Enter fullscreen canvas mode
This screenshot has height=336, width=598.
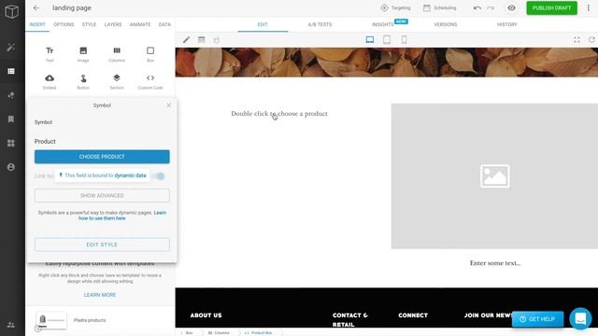pos(577,39)
